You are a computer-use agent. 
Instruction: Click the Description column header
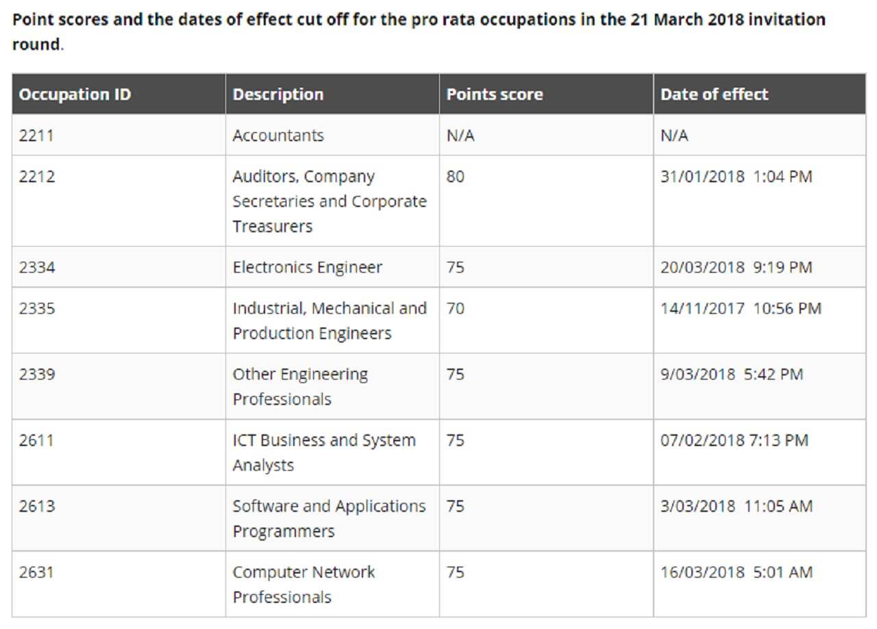point(278,95)
